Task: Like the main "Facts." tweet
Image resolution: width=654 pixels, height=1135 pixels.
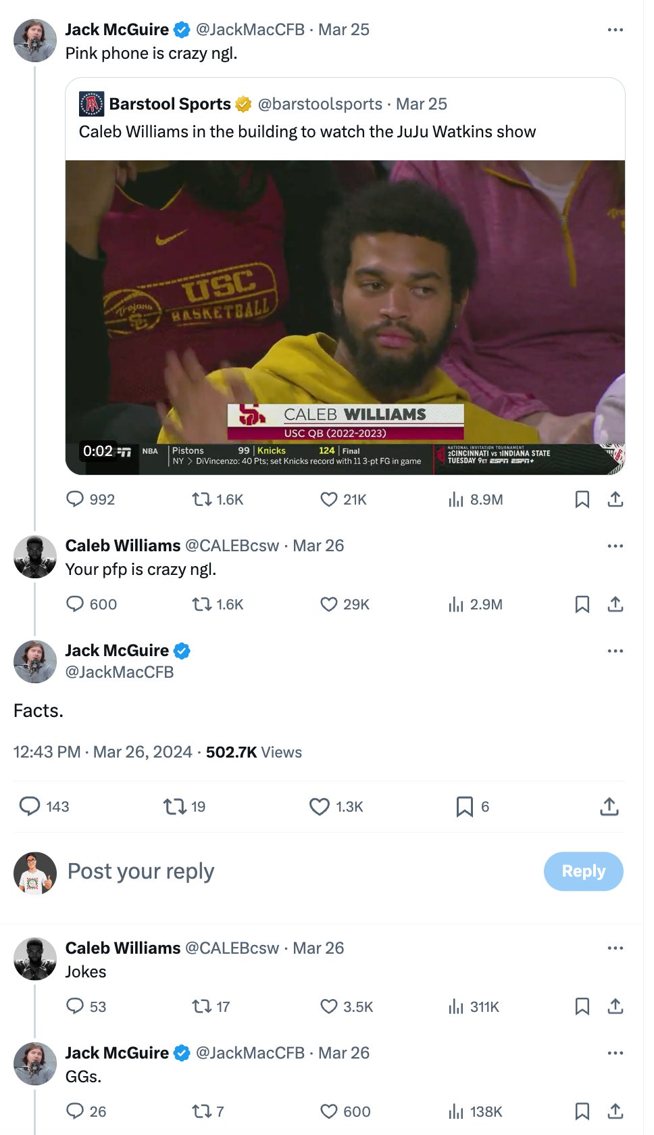Action: [x=320, y=806]
